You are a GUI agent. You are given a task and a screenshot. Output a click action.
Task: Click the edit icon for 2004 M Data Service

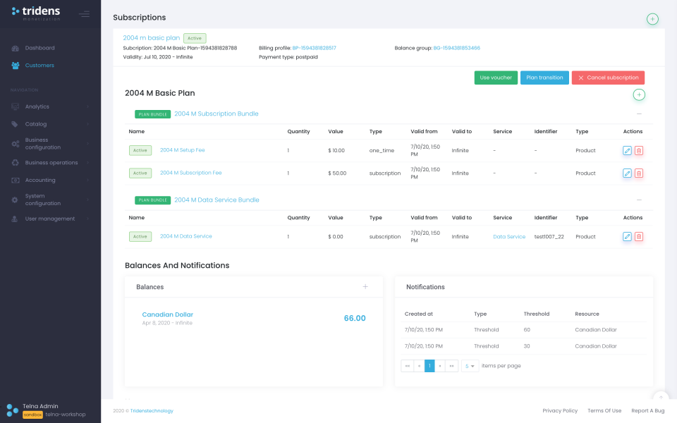coord(627,237)
